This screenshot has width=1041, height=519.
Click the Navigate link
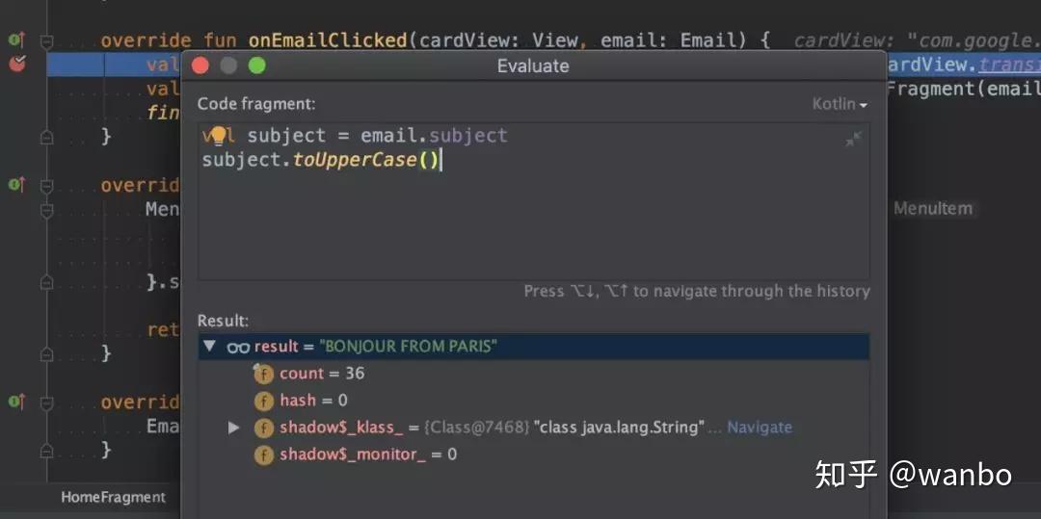pos(760,428)
